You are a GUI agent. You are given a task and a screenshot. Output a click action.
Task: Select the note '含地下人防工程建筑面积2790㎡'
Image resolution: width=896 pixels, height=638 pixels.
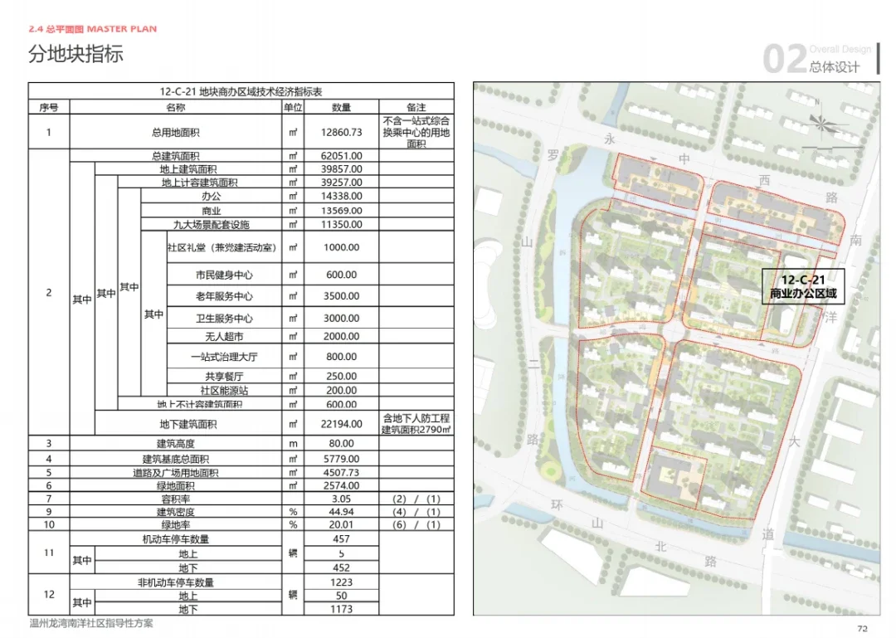416,424
